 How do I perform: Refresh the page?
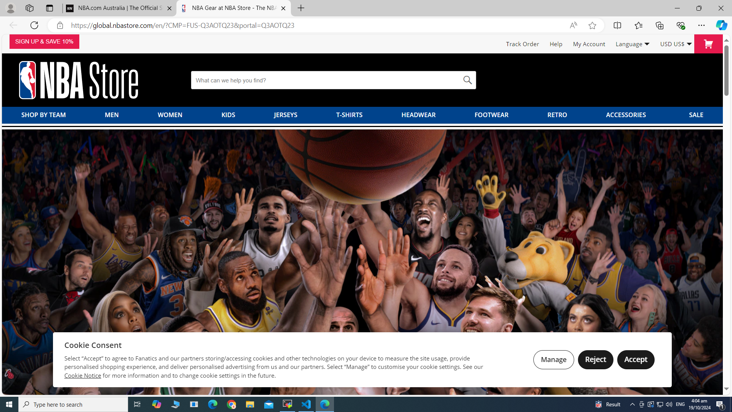click(34, 26)
